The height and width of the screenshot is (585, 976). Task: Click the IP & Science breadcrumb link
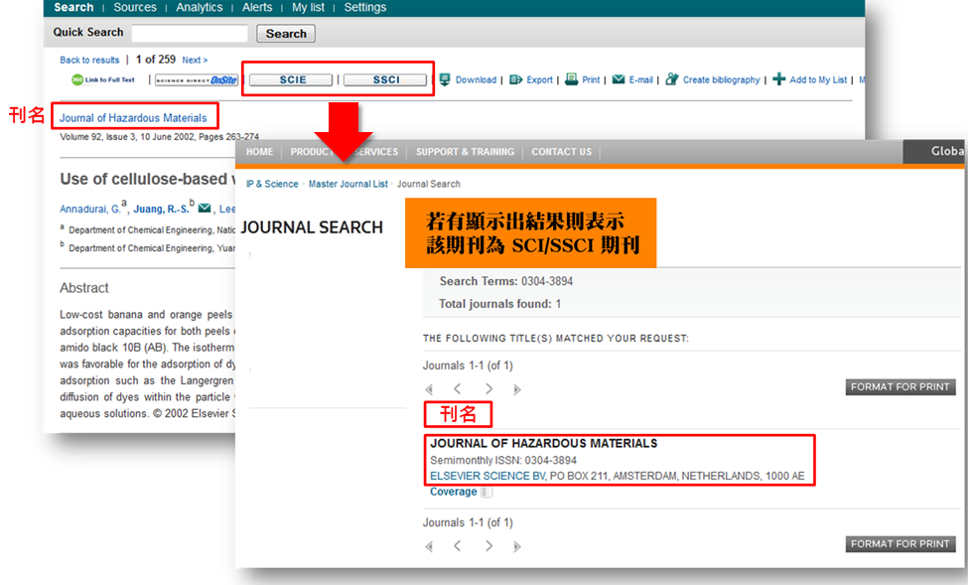[272, 184]
